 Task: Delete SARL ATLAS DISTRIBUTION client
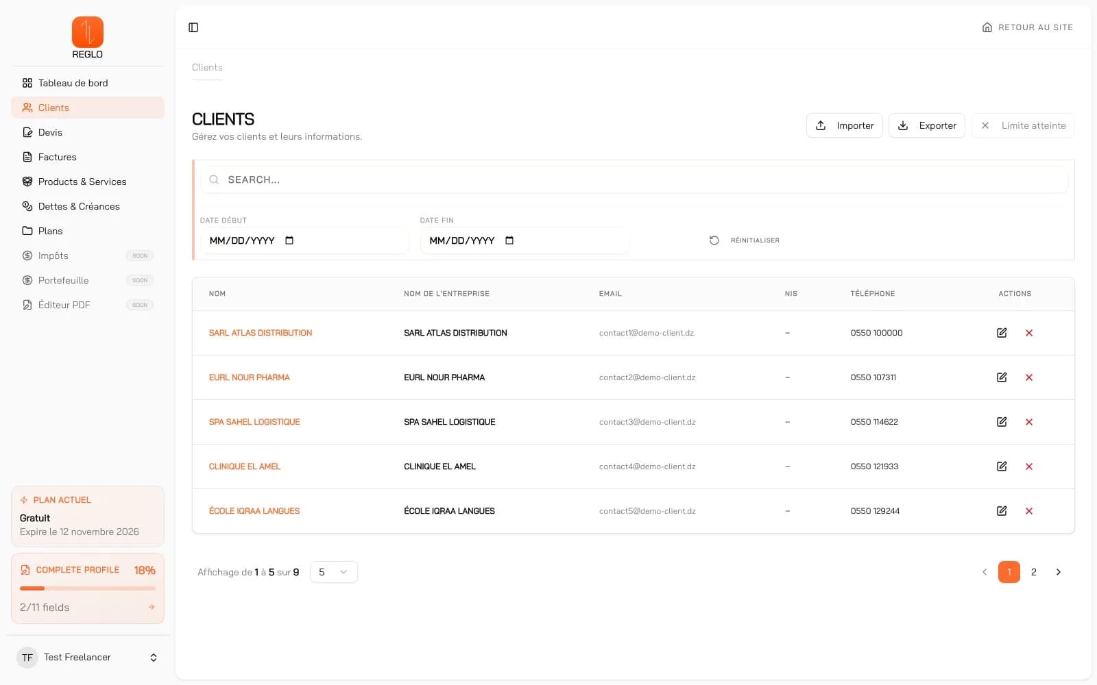coord(1029,333)
